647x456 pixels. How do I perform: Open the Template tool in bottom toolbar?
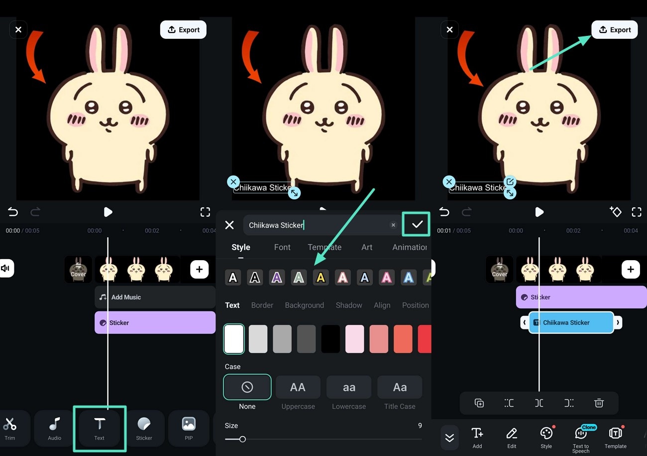pyautogui.click(x=616, y=438)
